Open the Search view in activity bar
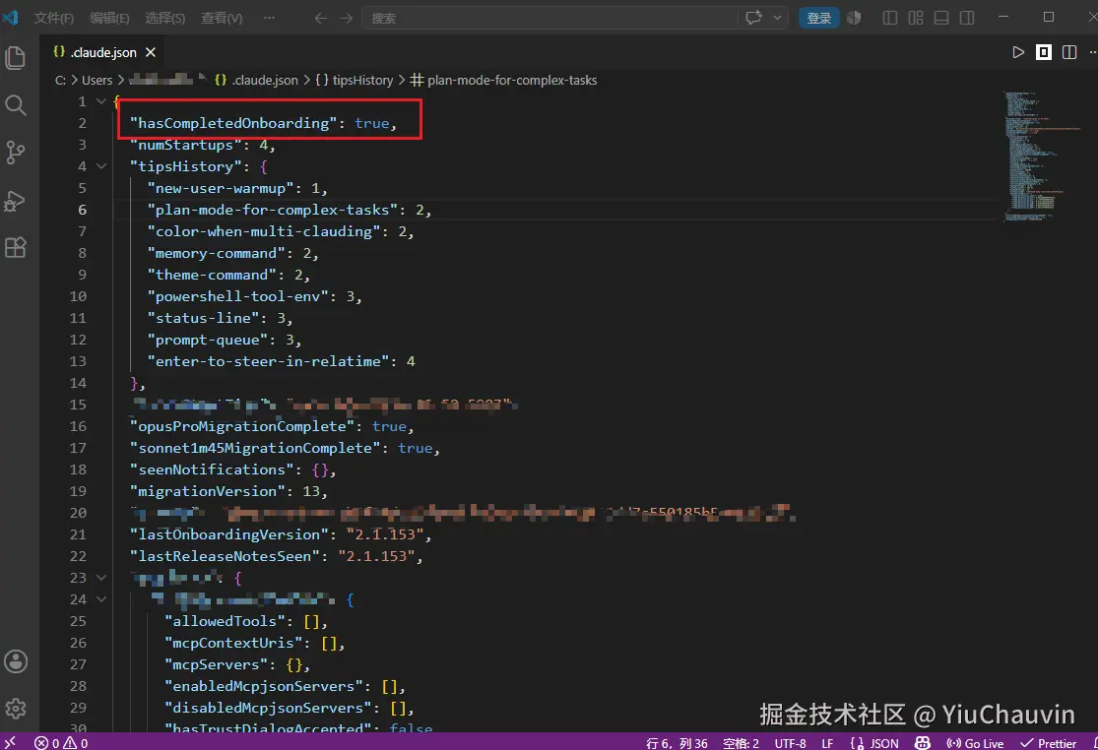 [x=16, y=105]
